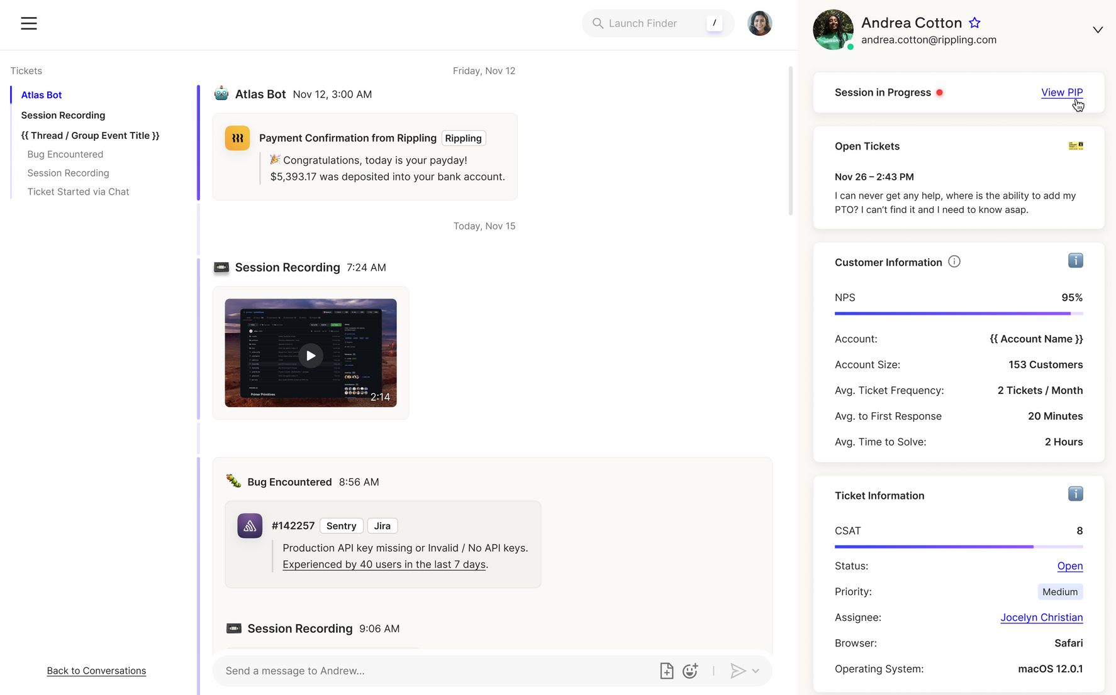Click the Sentry icon on bug #142257
The height and width of the screenshot is (695, 1116).
pyautogui.click(x=250, y=526)
